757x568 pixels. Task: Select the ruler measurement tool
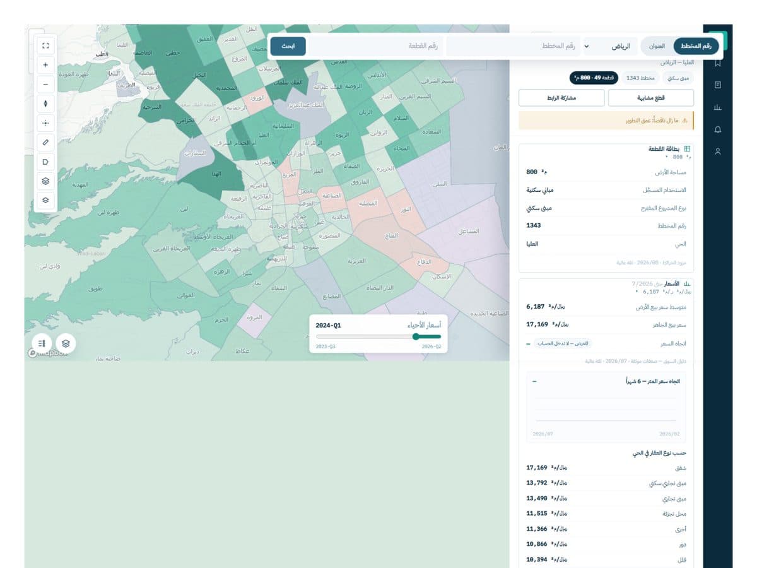pos(45,142)
